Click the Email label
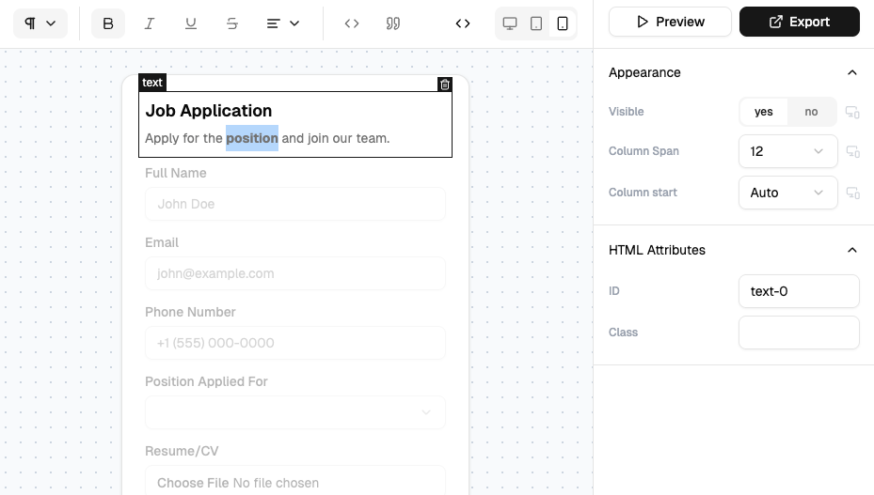 pos(162,242)
